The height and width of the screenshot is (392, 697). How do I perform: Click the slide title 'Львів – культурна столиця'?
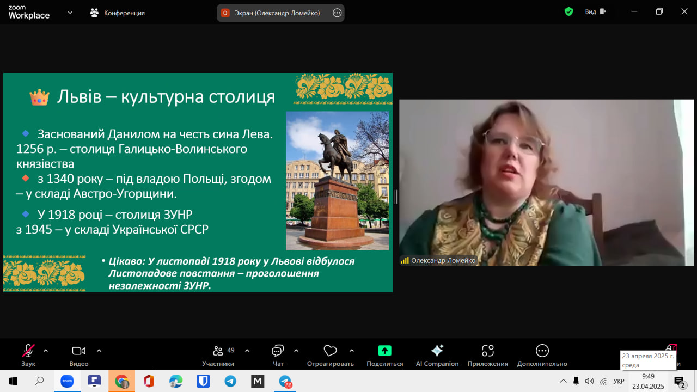pyautogui.click(x=166, y=97)
